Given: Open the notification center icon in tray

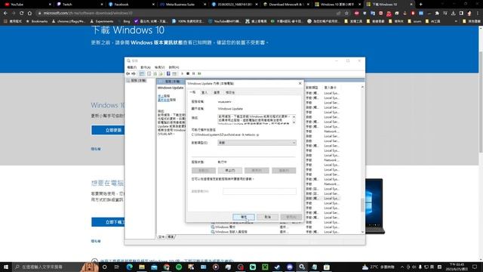Looking at the screenshot, I should [475, 267].
